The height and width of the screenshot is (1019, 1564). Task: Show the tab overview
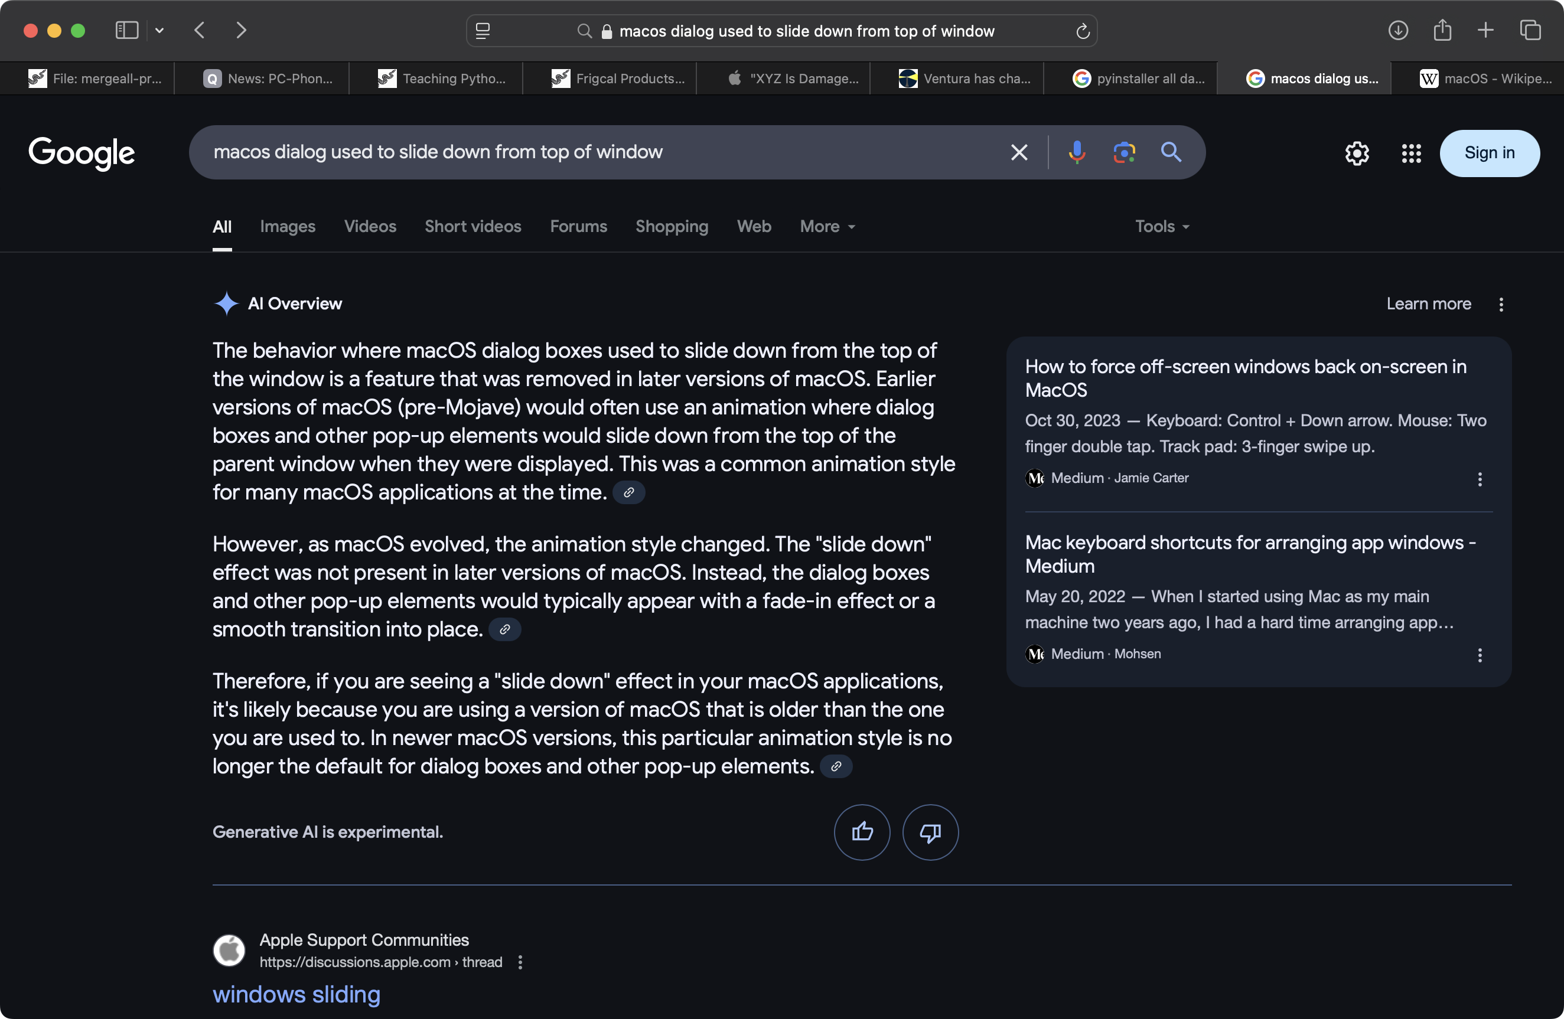click(1530, 30)
